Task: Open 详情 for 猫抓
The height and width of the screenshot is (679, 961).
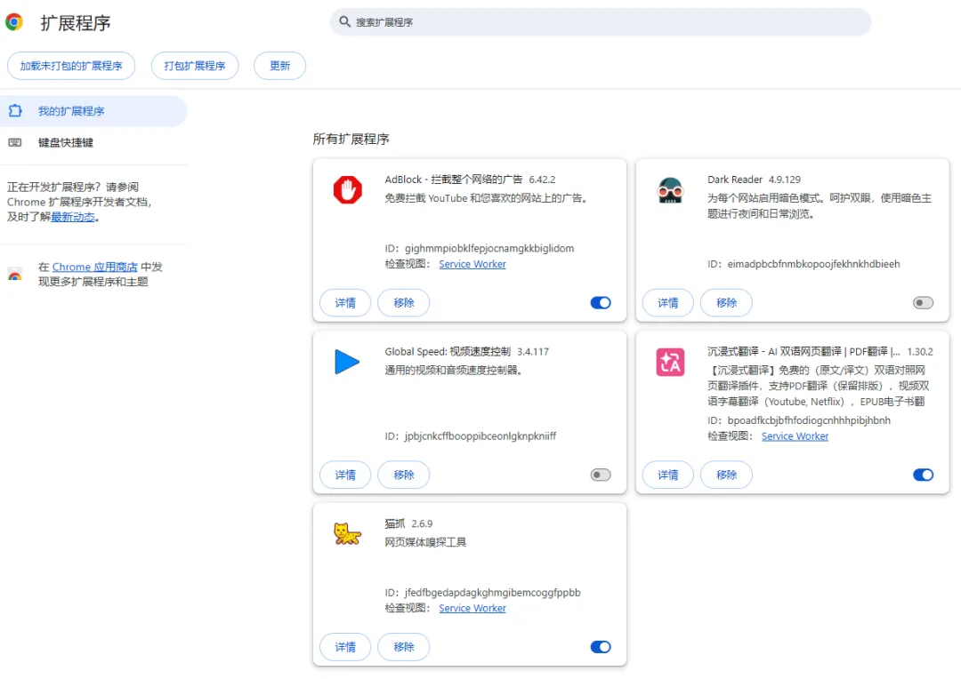Action: tap(345, 646)
